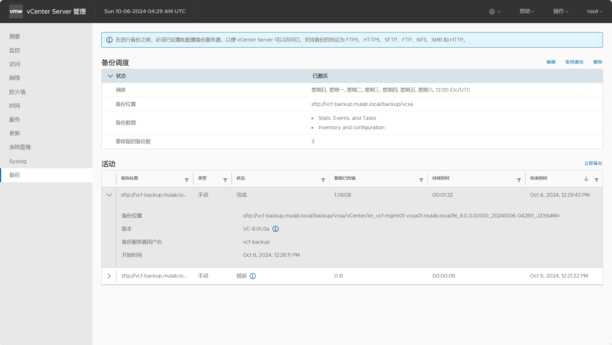Image resolution: width=612 pixels, height=345 pixels.
Task: Select 'Inventory and configuration' item
Action: 351,128
